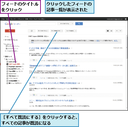This screenshot has height=127, width=128.
Task: Open ウェブ in the top bar
Action: coord(36,19)
